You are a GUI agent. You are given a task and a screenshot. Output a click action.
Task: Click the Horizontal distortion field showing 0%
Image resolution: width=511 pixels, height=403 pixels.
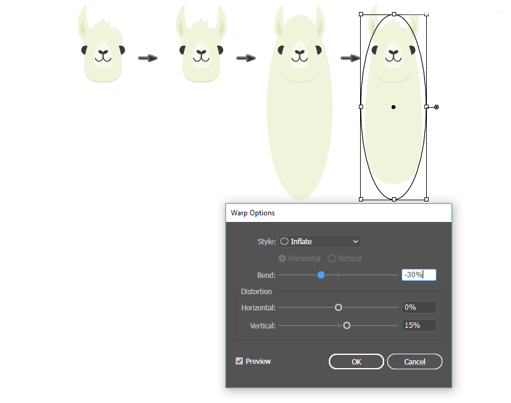pyautogui.click(x=419, y=307)
